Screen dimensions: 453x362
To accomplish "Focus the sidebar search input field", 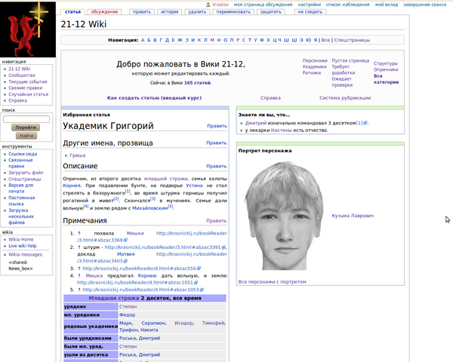I will (26, 119).
